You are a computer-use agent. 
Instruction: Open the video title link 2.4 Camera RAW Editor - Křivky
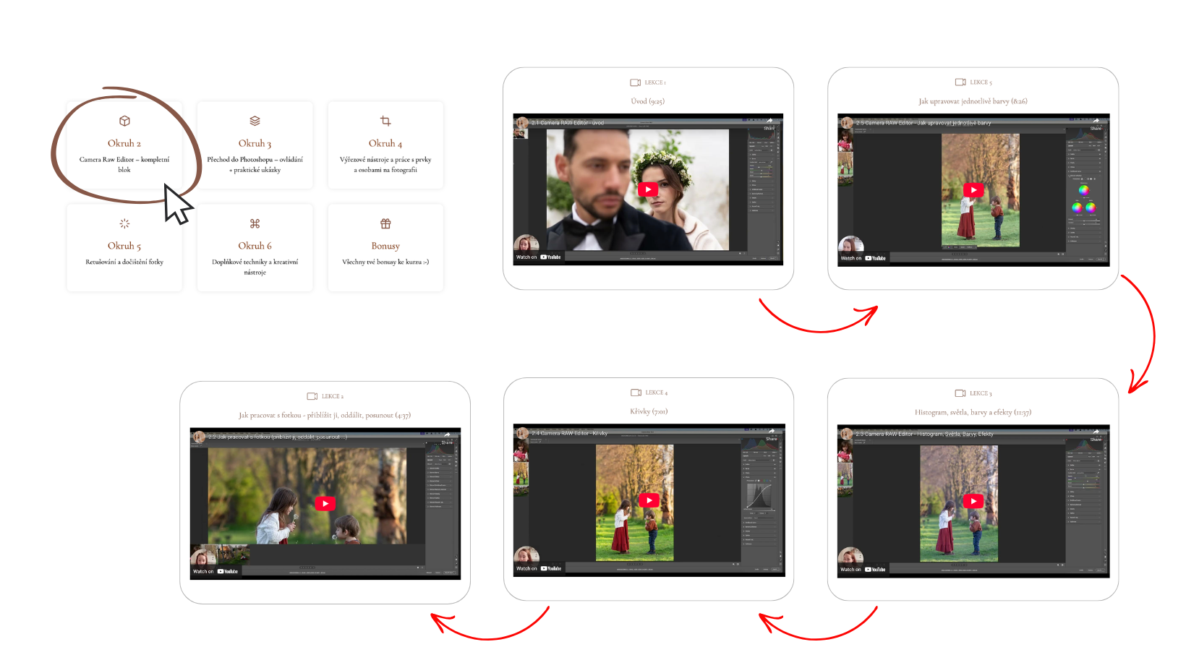click(x=570, y=434)
